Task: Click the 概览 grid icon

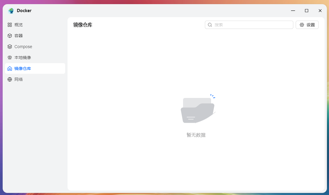Action: click(x=10, y=25)
